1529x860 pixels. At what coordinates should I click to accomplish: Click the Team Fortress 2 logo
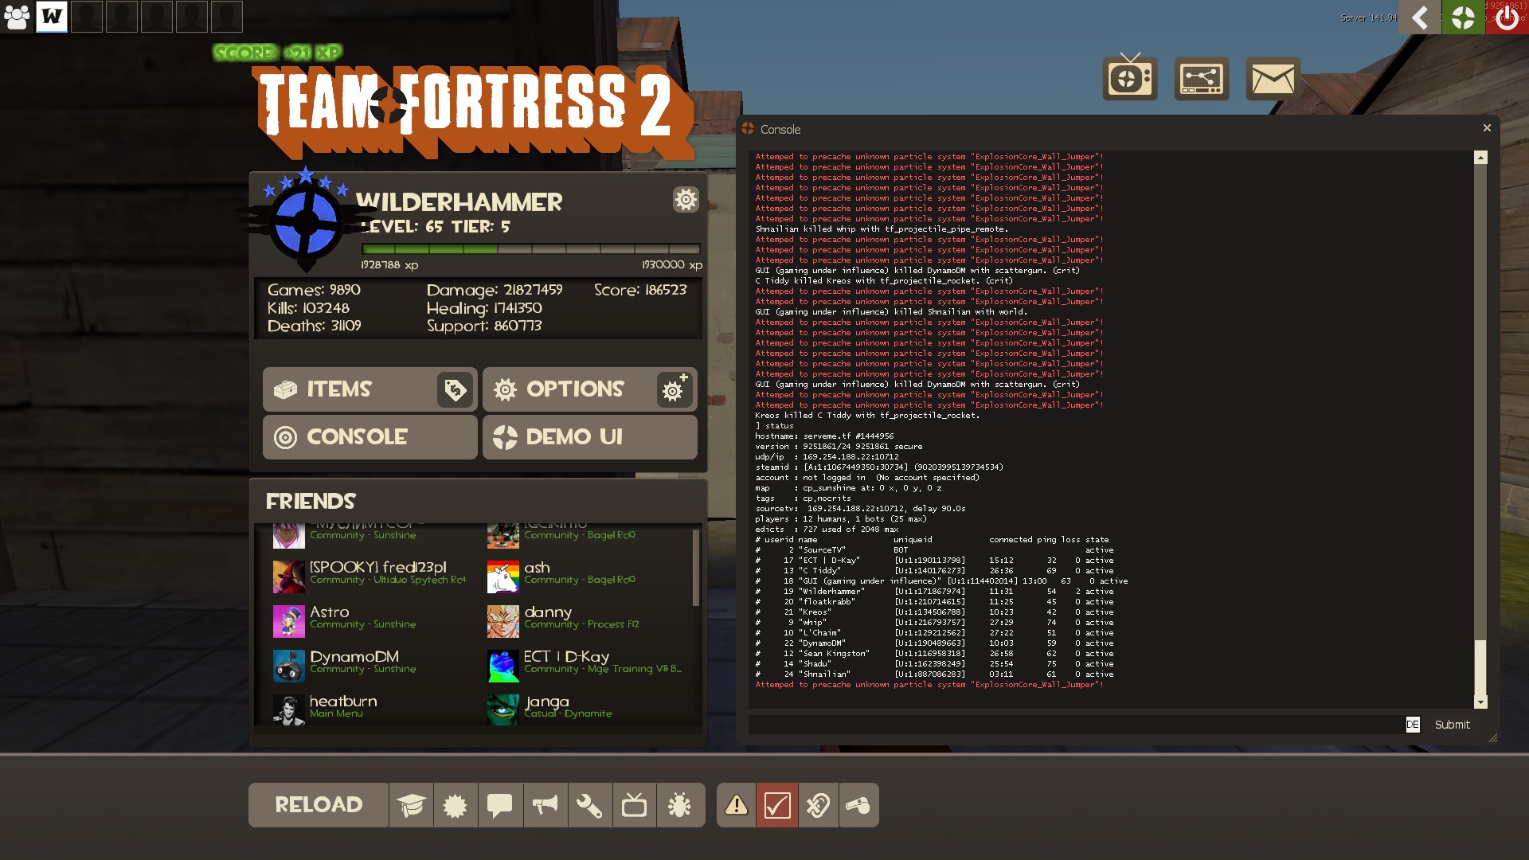coord(474,111)
